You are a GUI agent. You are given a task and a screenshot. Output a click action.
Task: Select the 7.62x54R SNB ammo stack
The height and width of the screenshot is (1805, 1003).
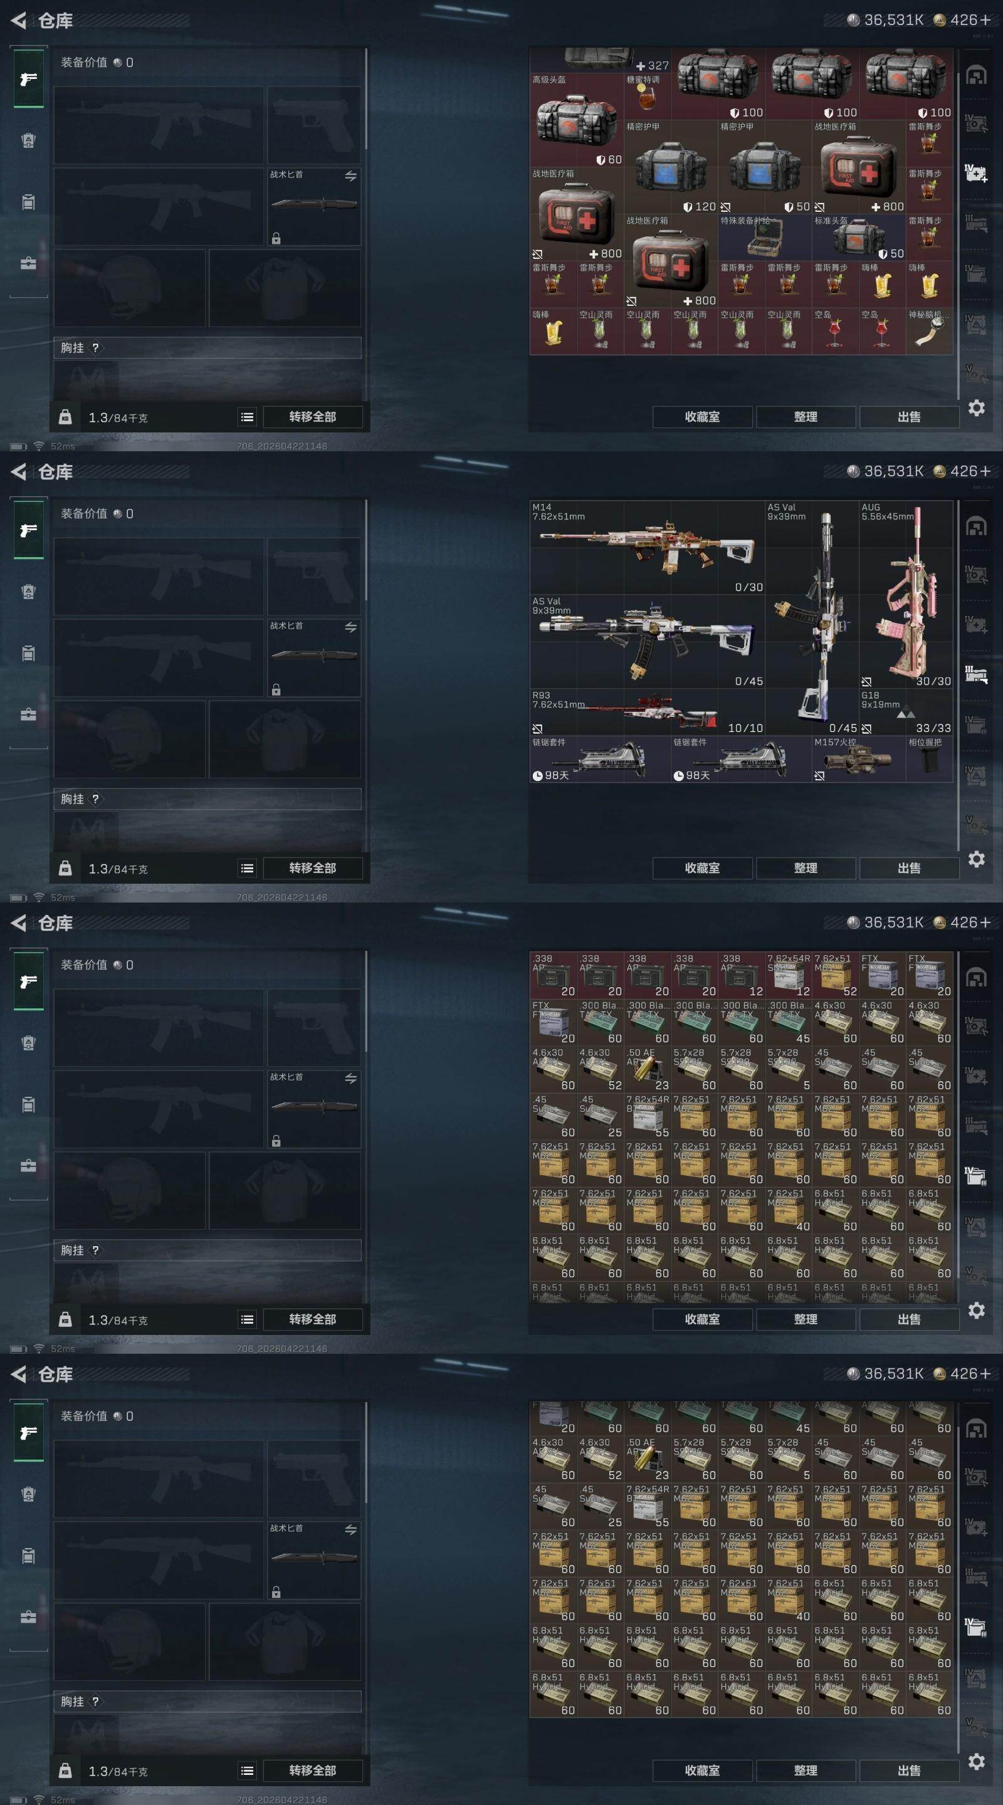788,975
